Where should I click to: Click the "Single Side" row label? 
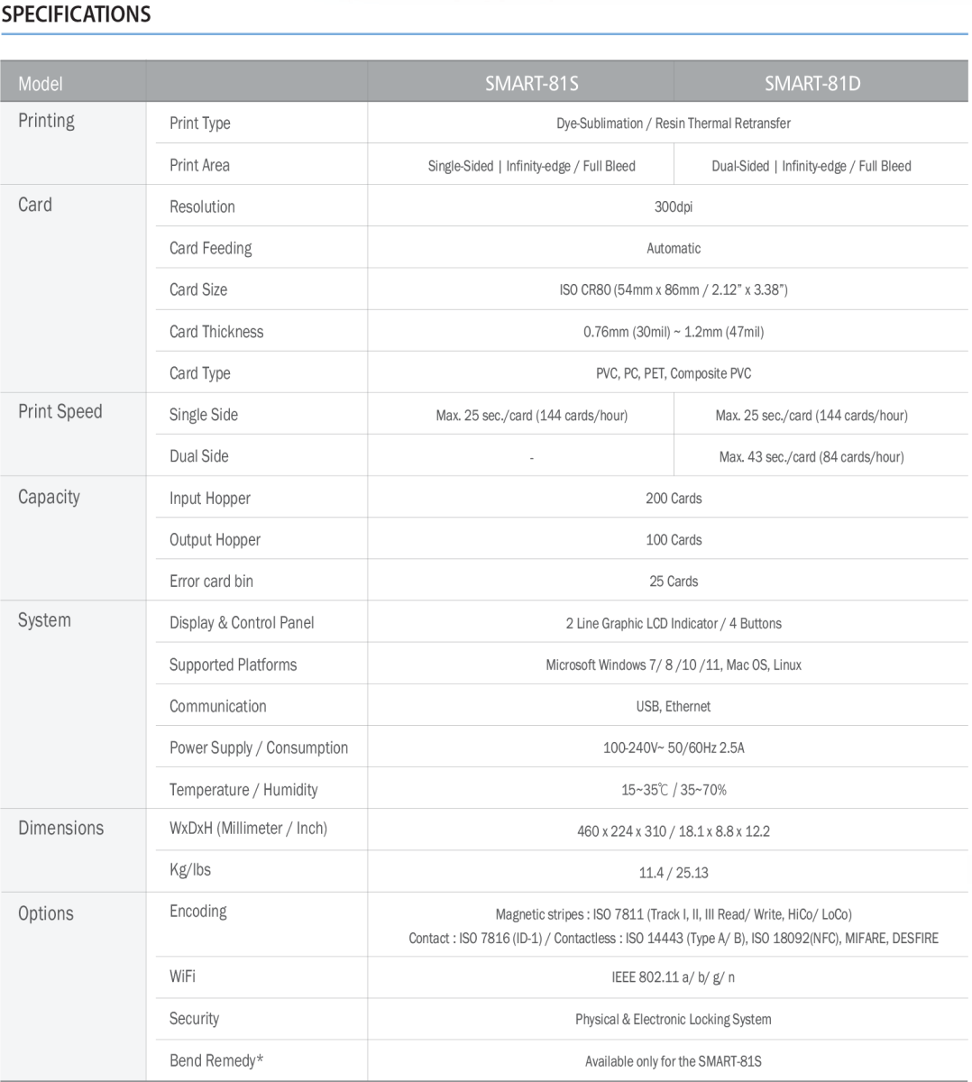coord(204,415)
